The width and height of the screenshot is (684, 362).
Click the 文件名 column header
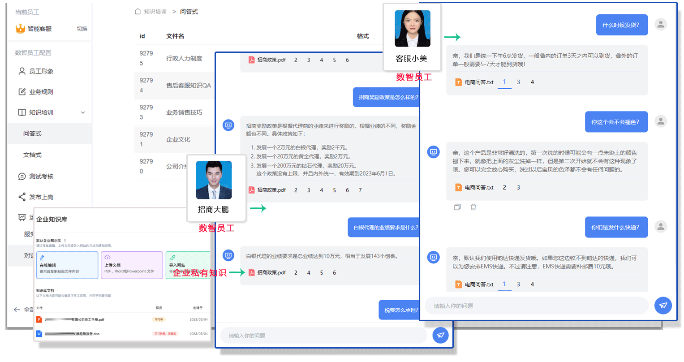click(175, 36)
